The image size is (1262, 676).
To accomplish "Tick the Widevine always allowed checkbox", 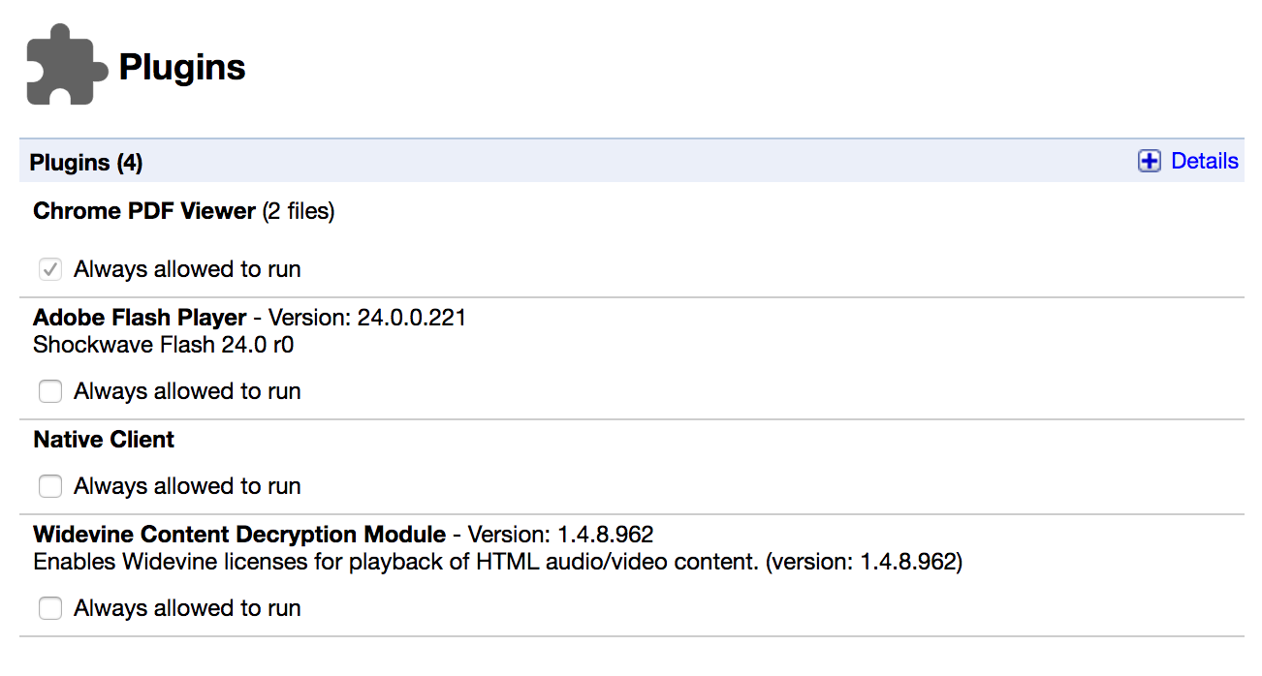I will click(50, 608).
